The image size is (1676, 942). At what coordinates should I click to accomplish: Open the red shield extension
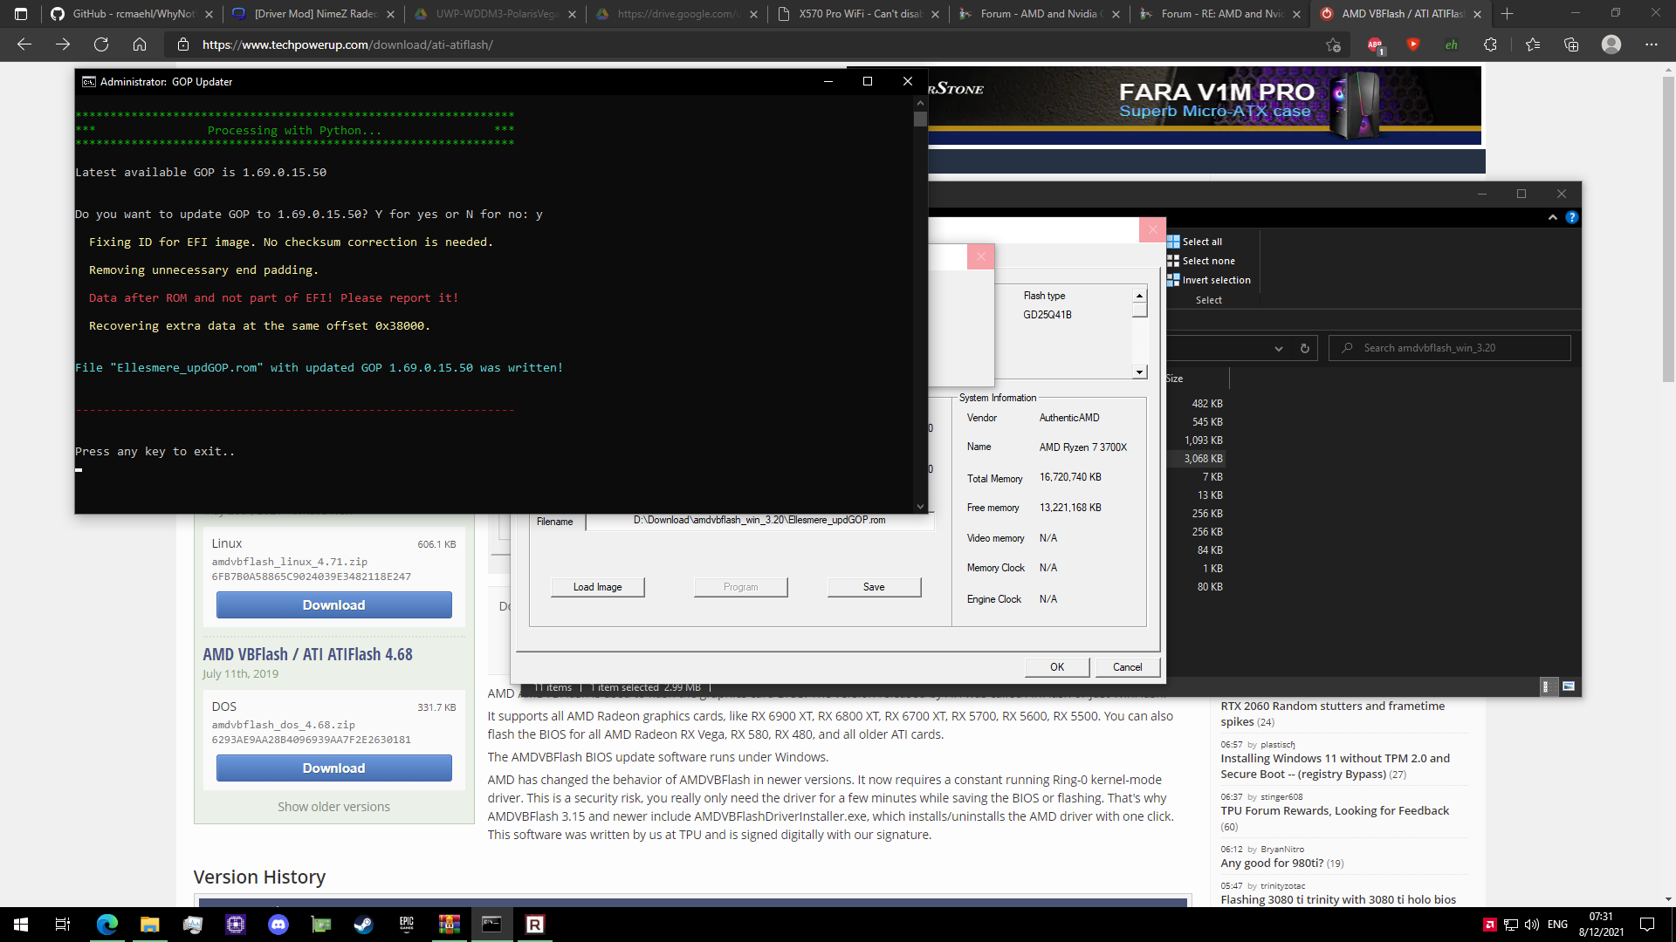(x=1413, y=44)
